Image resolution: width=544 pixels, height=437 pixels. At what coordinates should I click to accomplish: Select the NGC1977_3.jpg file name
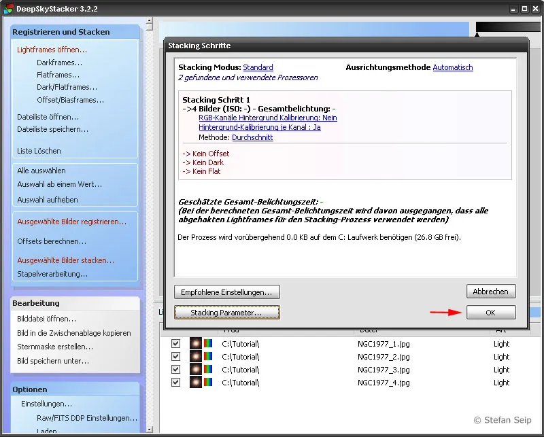384,369
